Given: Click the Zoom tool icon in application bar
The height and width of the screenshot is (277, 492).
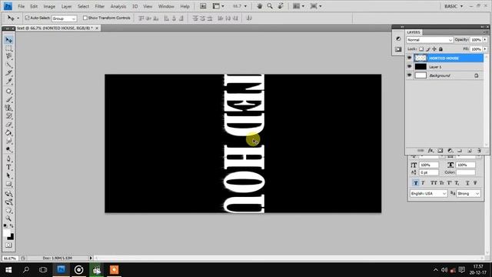Looking at the screenshot, I should [x=270, y=6].
